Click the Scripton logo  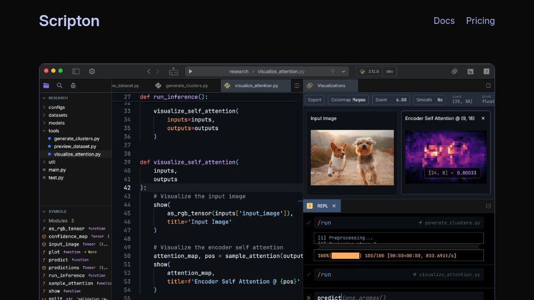(x=69, y=21)
